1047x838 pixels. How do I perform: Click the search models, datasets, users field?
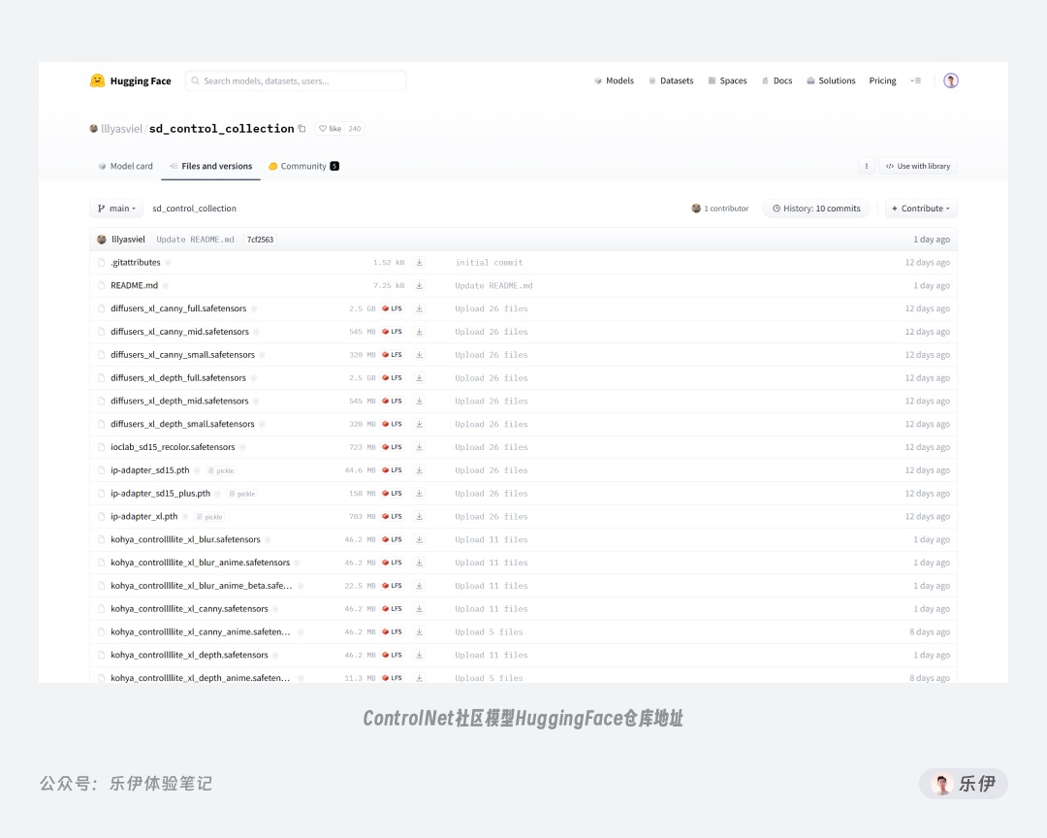coord(294,81)
